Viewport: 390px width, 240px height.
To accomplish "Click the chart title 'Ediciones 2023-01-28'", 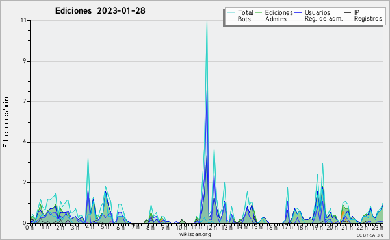I will (x=100, y=11).
